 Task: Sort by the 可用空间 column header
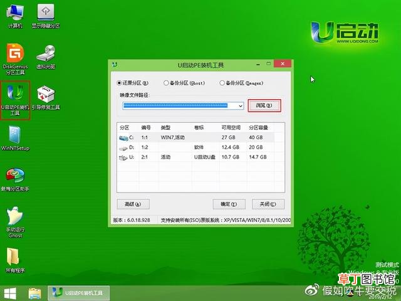coord(231,127)
